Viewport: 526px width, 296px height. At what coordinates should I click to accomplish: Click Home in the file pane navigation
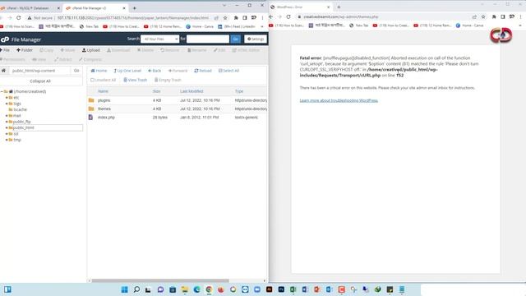(x=99, y=71)
